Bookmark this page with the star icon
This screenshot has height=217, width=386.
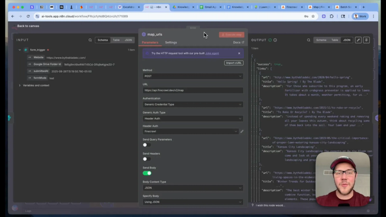[313, 16]
